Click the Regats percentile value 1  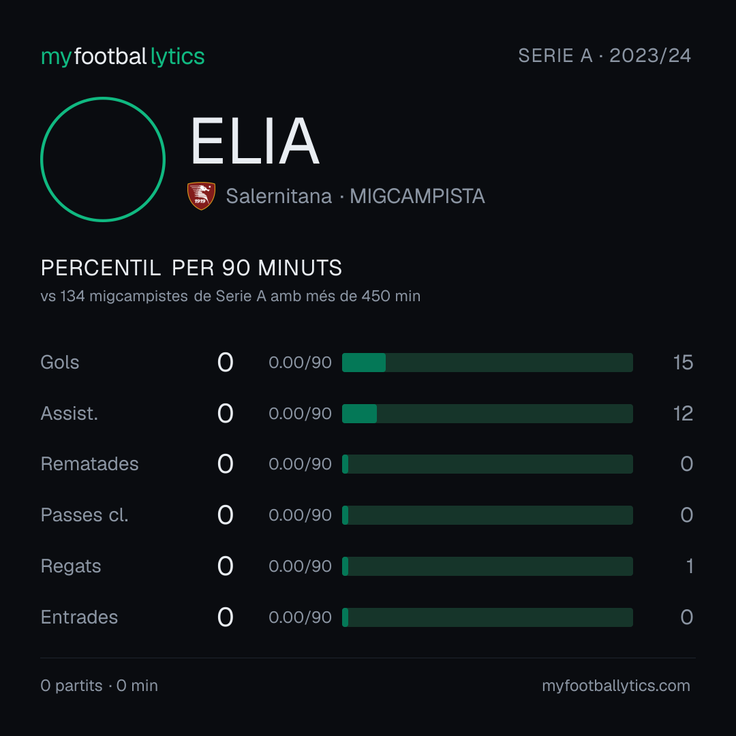[690, 566]
